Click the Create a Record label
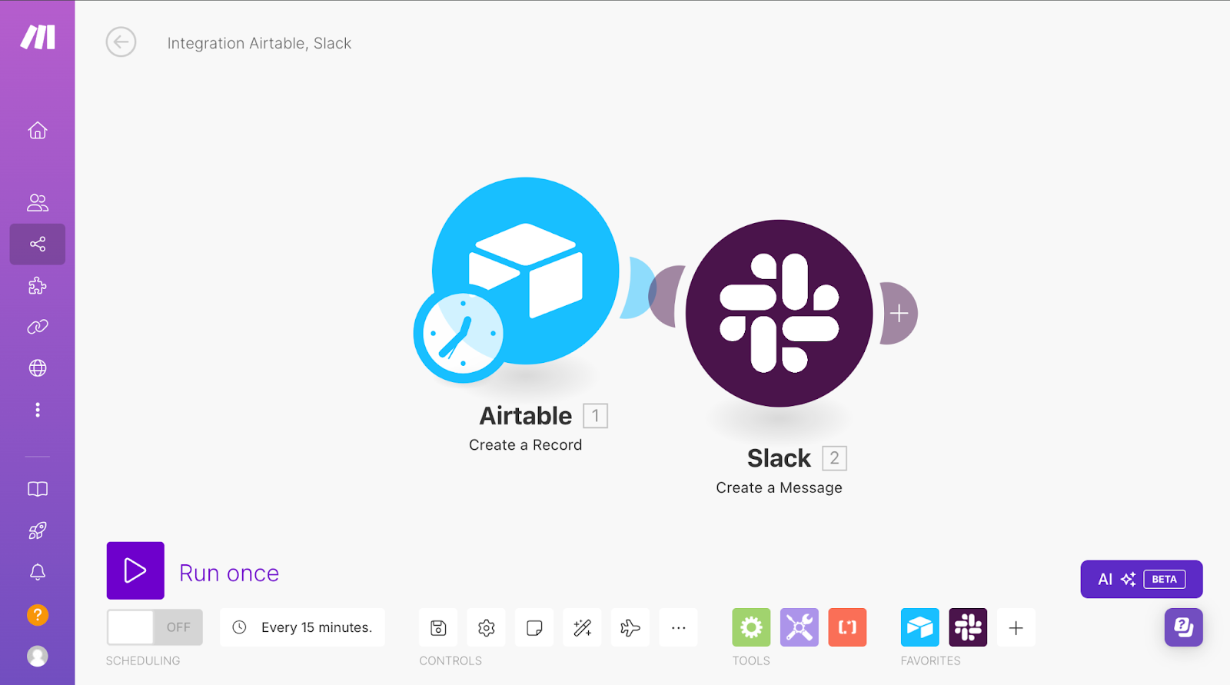The image size is (1230, 685). coord(526,445)
